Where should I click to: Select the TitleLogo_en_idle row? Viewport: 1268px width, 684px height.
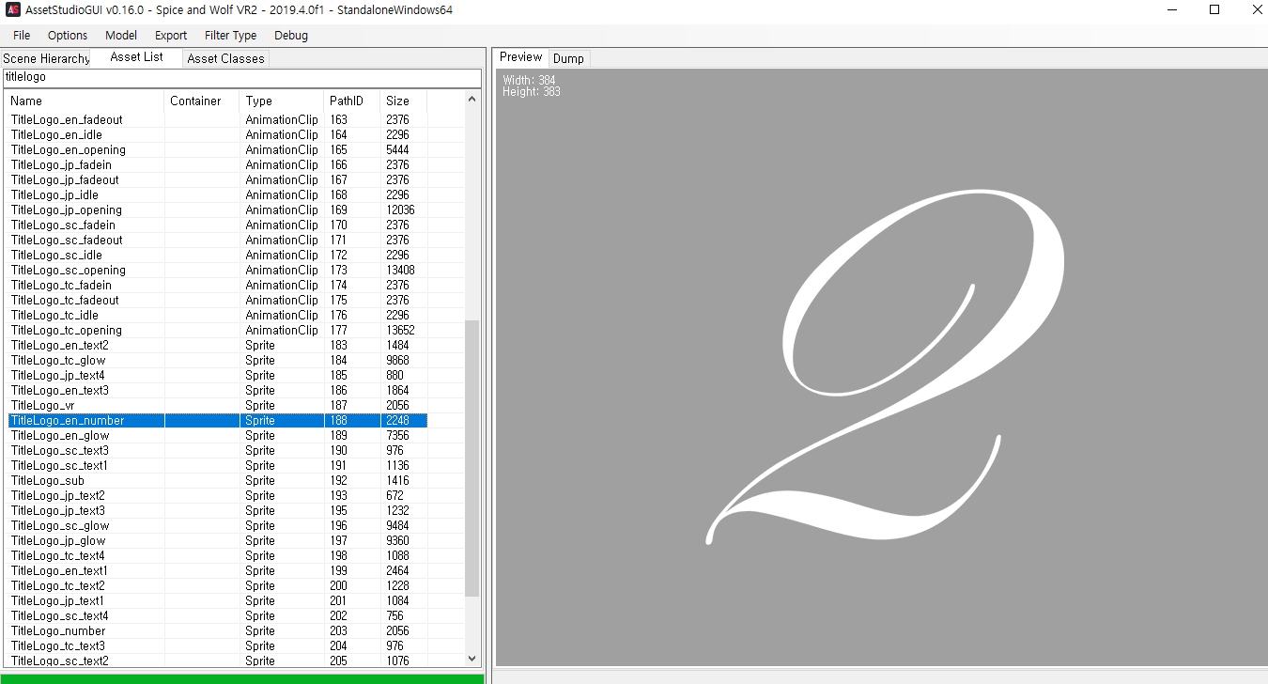click(x=218, y=134)
